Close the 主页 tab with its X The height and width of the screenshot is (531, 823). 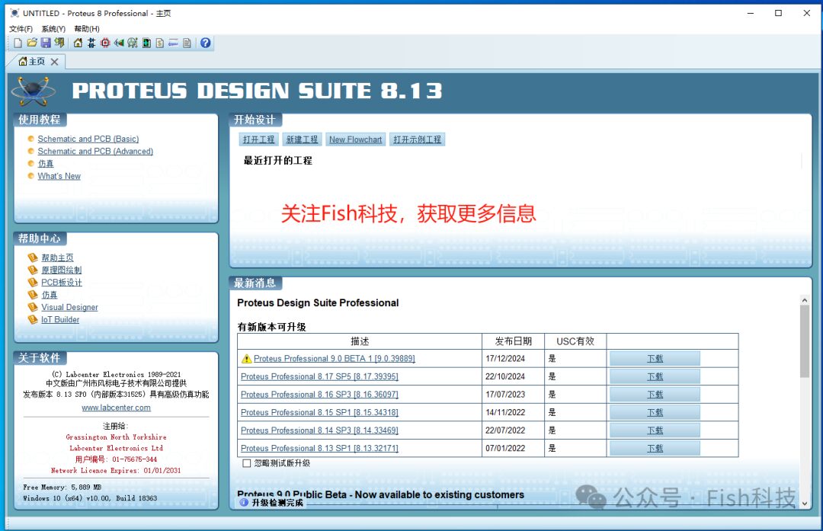pyautogui.click(x=55, y=62)
